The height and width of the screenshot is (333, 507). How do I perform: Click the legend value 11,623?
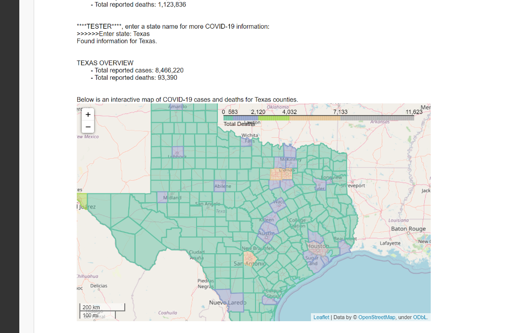[414, 112]
